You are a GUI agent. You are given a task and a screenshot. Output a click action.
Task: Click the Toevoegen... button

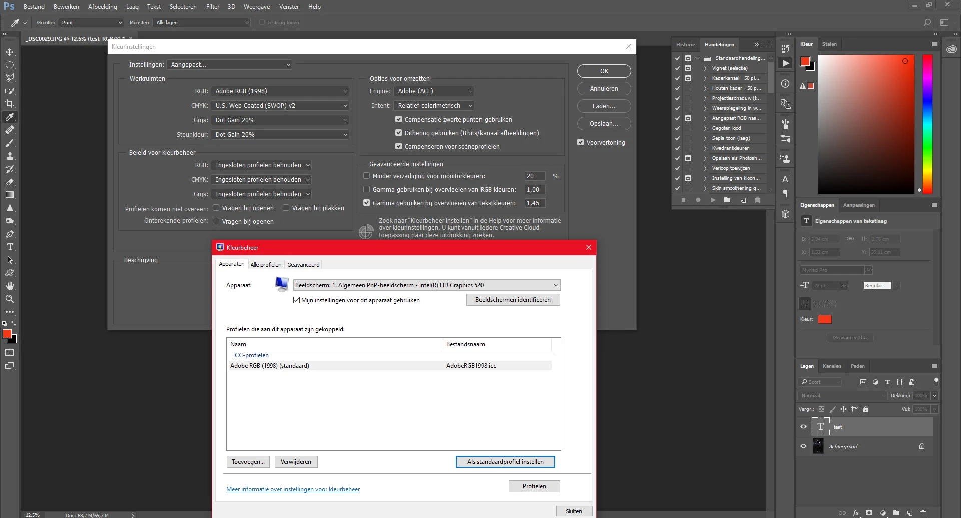pyautogui.click(x=248, y=462)
